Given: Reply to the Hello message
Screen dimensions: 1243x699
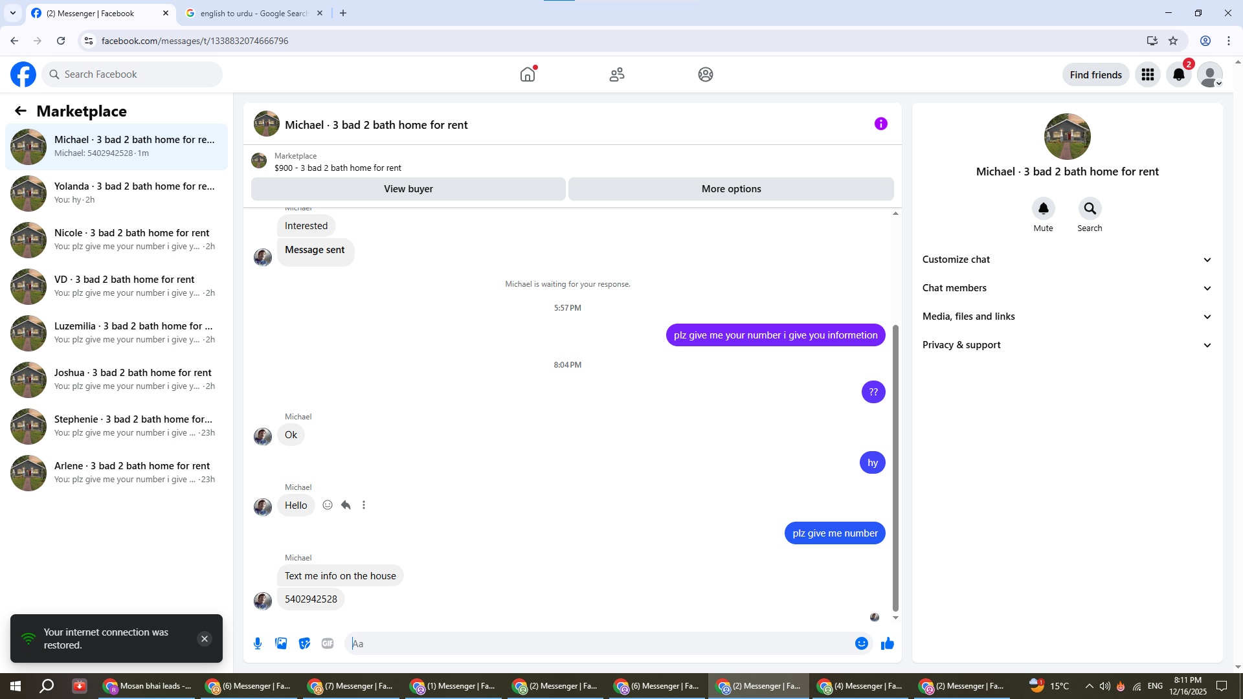Looking at the screenshot, I should click(346, 505).
